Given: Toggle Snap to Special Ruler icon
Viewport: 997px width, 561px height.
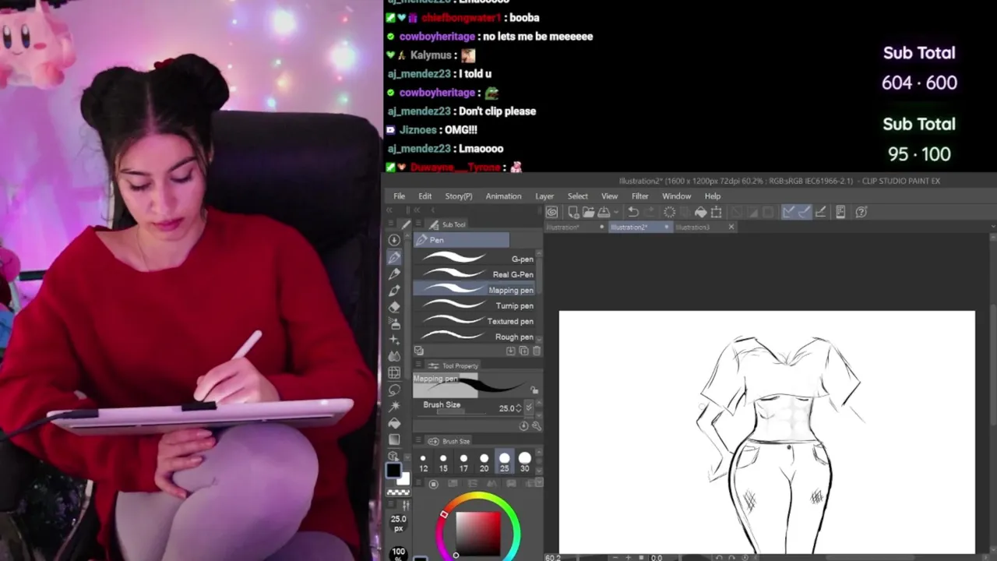Looking at the screenshot, I should click(x=804, y=212).
